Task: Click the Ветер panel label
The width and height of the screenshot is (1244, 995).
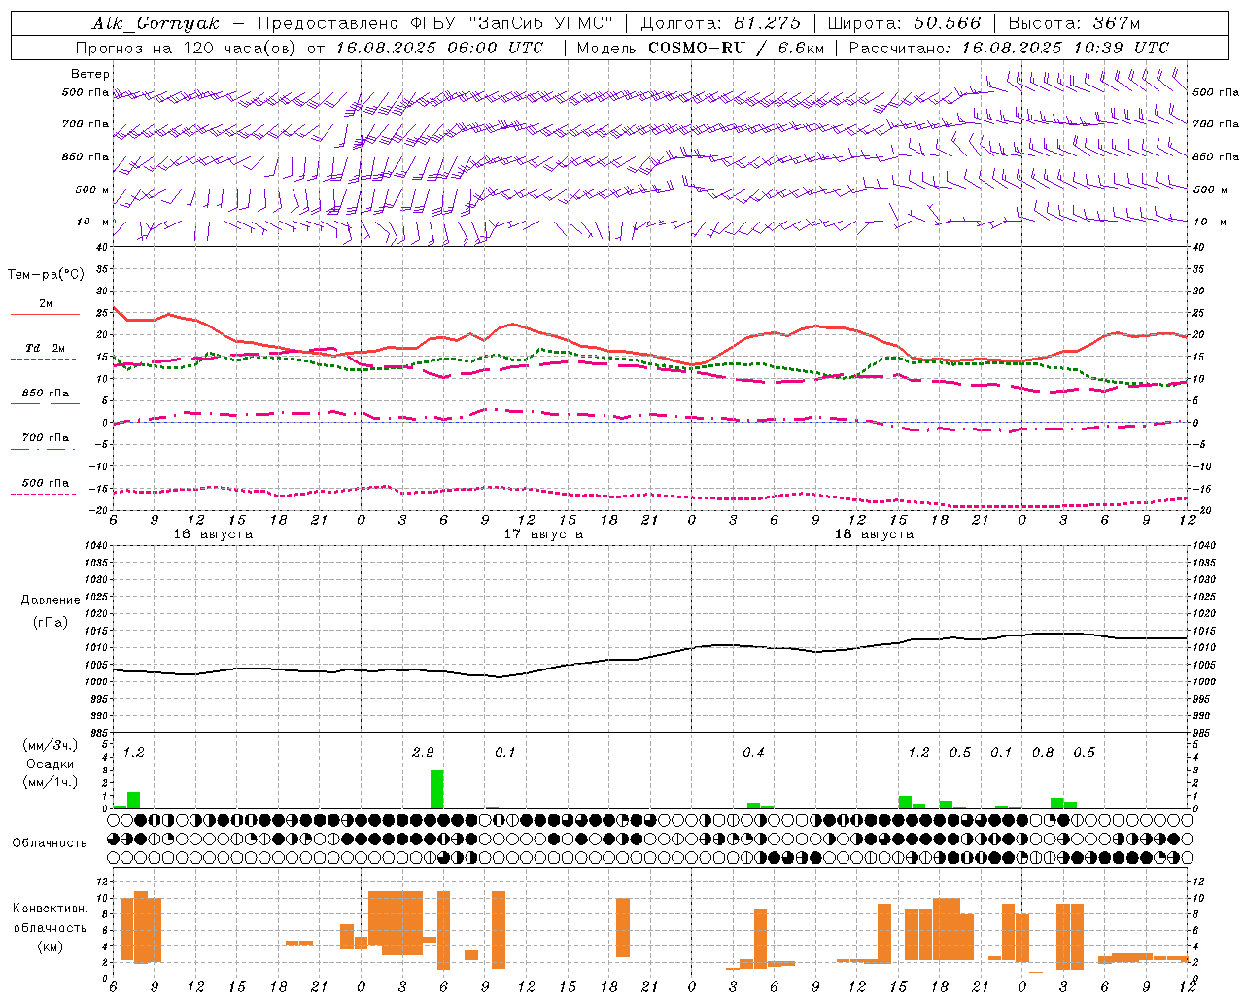Action: click(x=90, y=74)
